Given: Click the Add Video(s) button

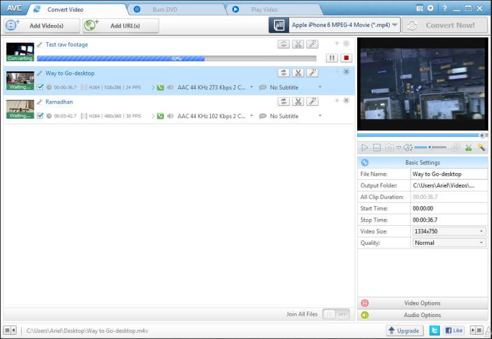Looking at the screenshot, I should [x=42, y=26].
